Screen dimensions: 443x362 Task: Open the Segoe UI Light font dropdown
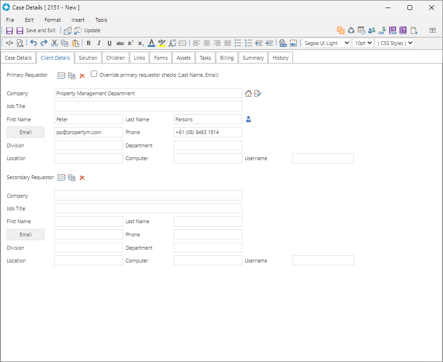click(x=326, y=43)
